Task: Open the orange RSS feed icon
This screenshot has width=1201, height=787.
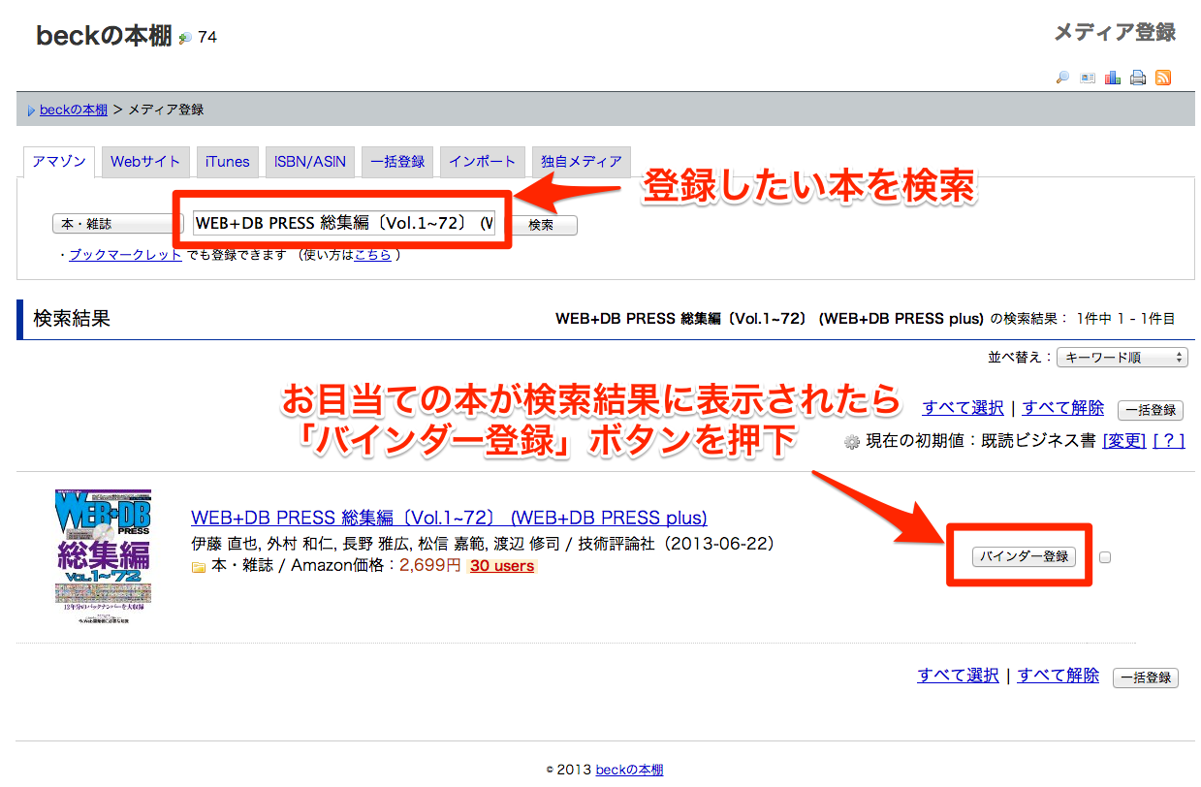Action: [x=1163, y=78]
